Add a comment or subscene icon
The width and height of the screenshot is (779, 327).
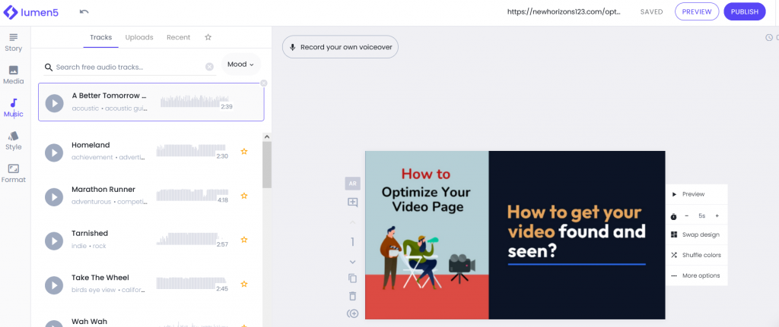pos(353,202)
